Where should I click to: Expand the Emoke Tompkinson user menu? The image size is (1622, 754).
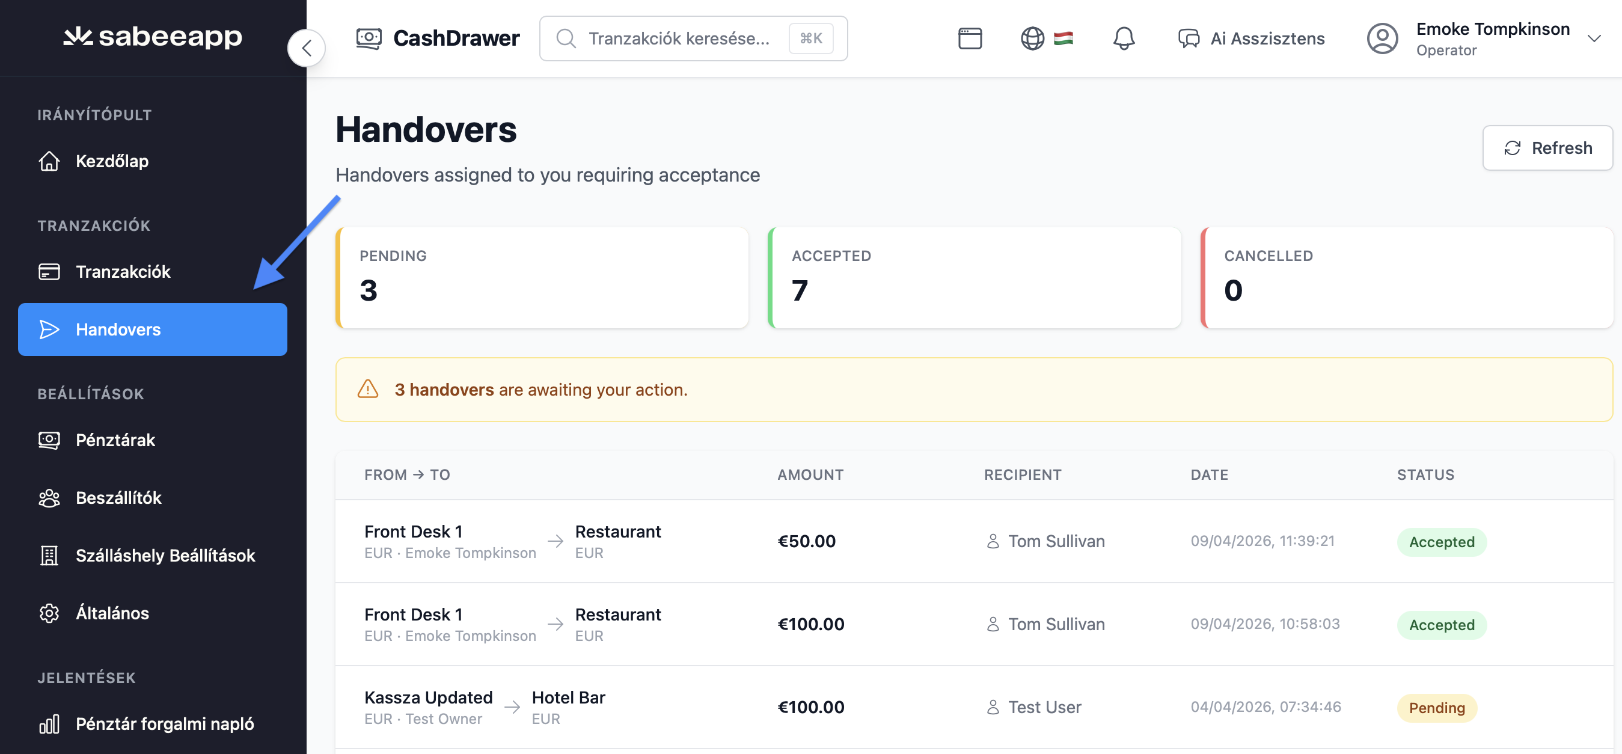point(1594,38)
